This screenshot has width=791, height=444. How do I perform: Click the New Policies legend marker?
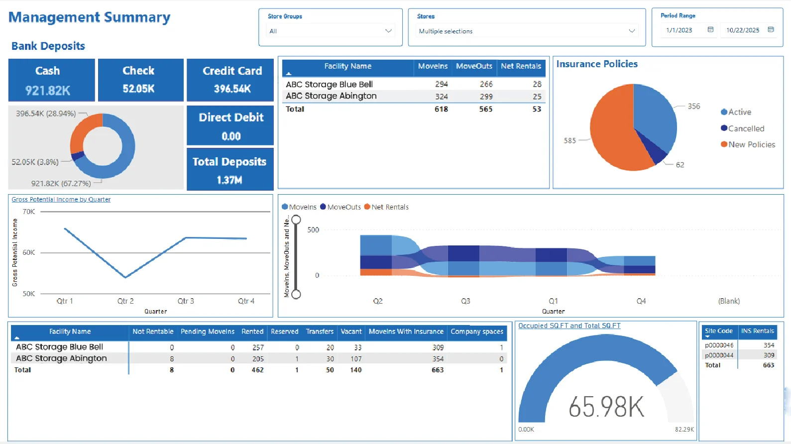tap(724, 144)
